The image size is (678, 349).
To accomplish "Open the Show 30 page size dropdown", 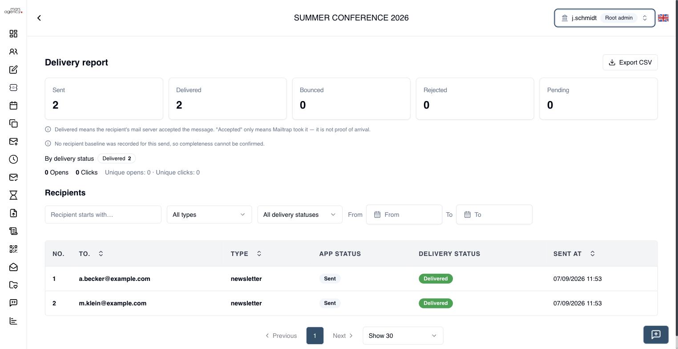I will (403, 336).
